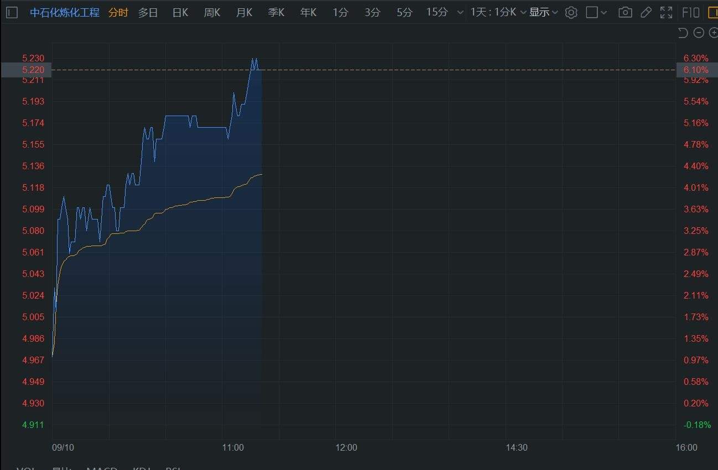Image resolution: width=718 pixels, height=470 pixels.
Task: Choose the square layout icon
Action: (592, 12)
